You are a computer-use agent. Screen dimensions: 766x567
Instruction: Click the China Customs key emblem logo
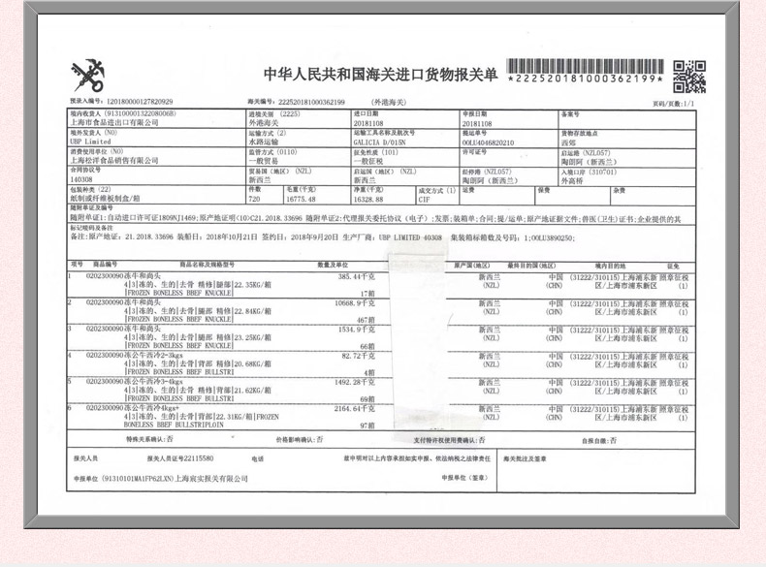coord(87,76)
